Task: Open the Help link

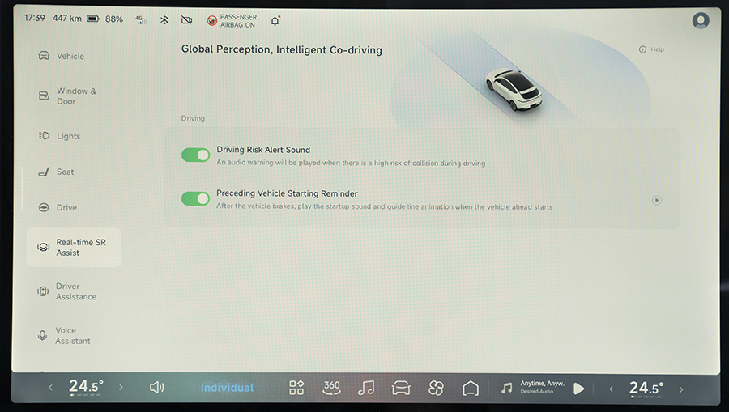Action: (x=651, y=49)
